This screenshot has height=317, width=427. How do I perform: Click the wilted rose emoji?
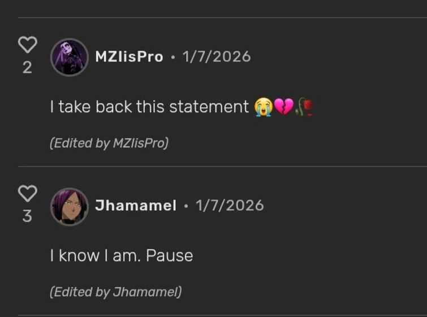(x=304, y=107)
